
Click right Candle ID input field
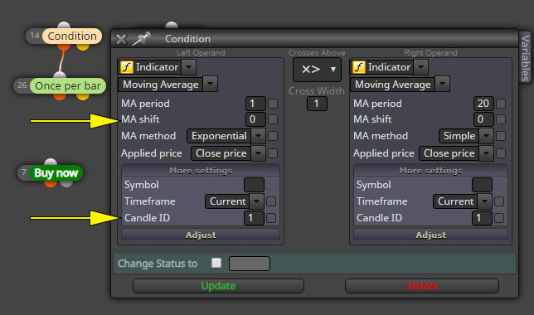click(x=482, y=218)
